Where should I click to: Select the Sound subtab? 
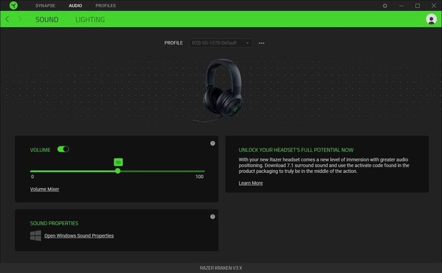(47, 19)
